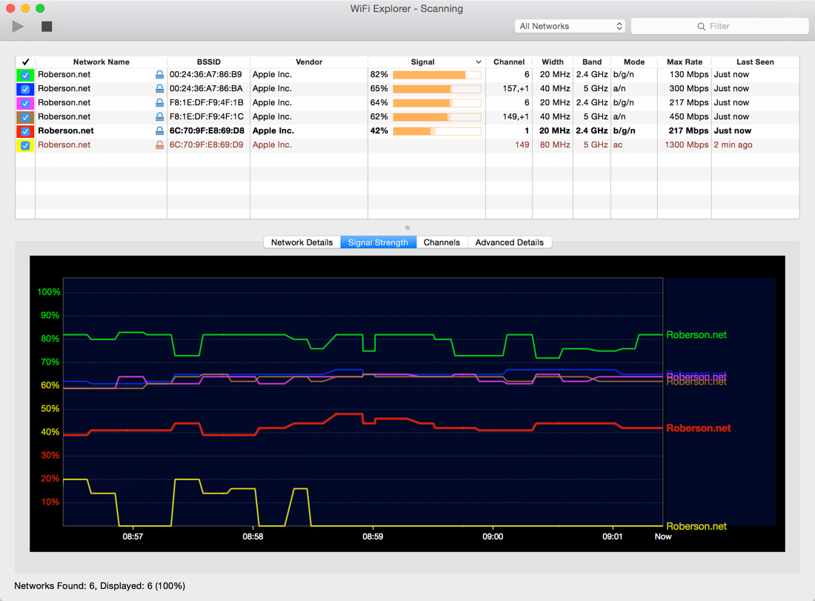Click lock icon for BSSID F8:1E:DF:F9:4F:1B
The height and width of the screenshot is (601, 815).
159,103
